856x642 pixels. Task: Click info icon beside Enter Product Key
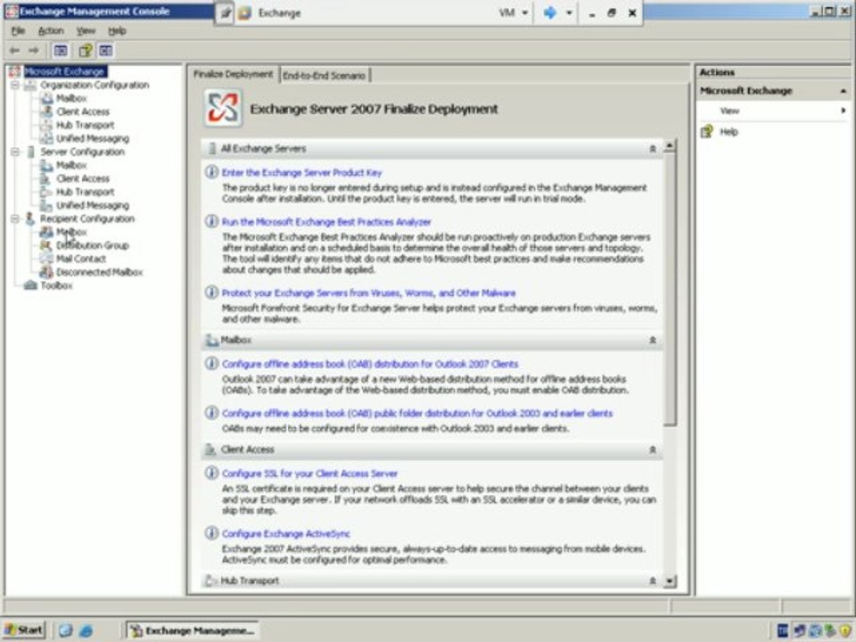(211, 172)
